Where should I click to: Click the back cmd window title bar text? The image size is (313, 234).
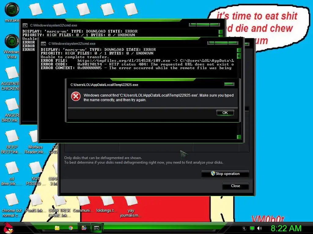(54, 26)
